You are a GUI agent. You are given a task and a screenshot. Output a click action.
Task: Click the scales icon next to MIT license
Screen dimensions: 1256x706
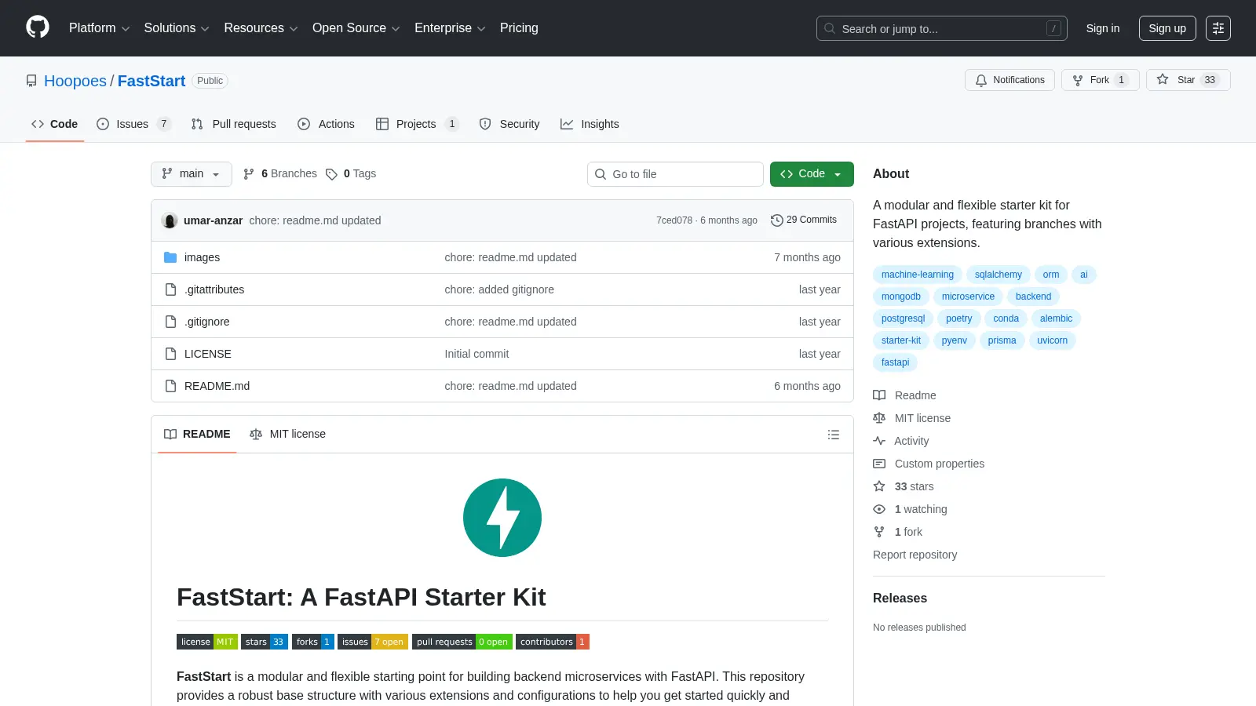tap(879, 418)
